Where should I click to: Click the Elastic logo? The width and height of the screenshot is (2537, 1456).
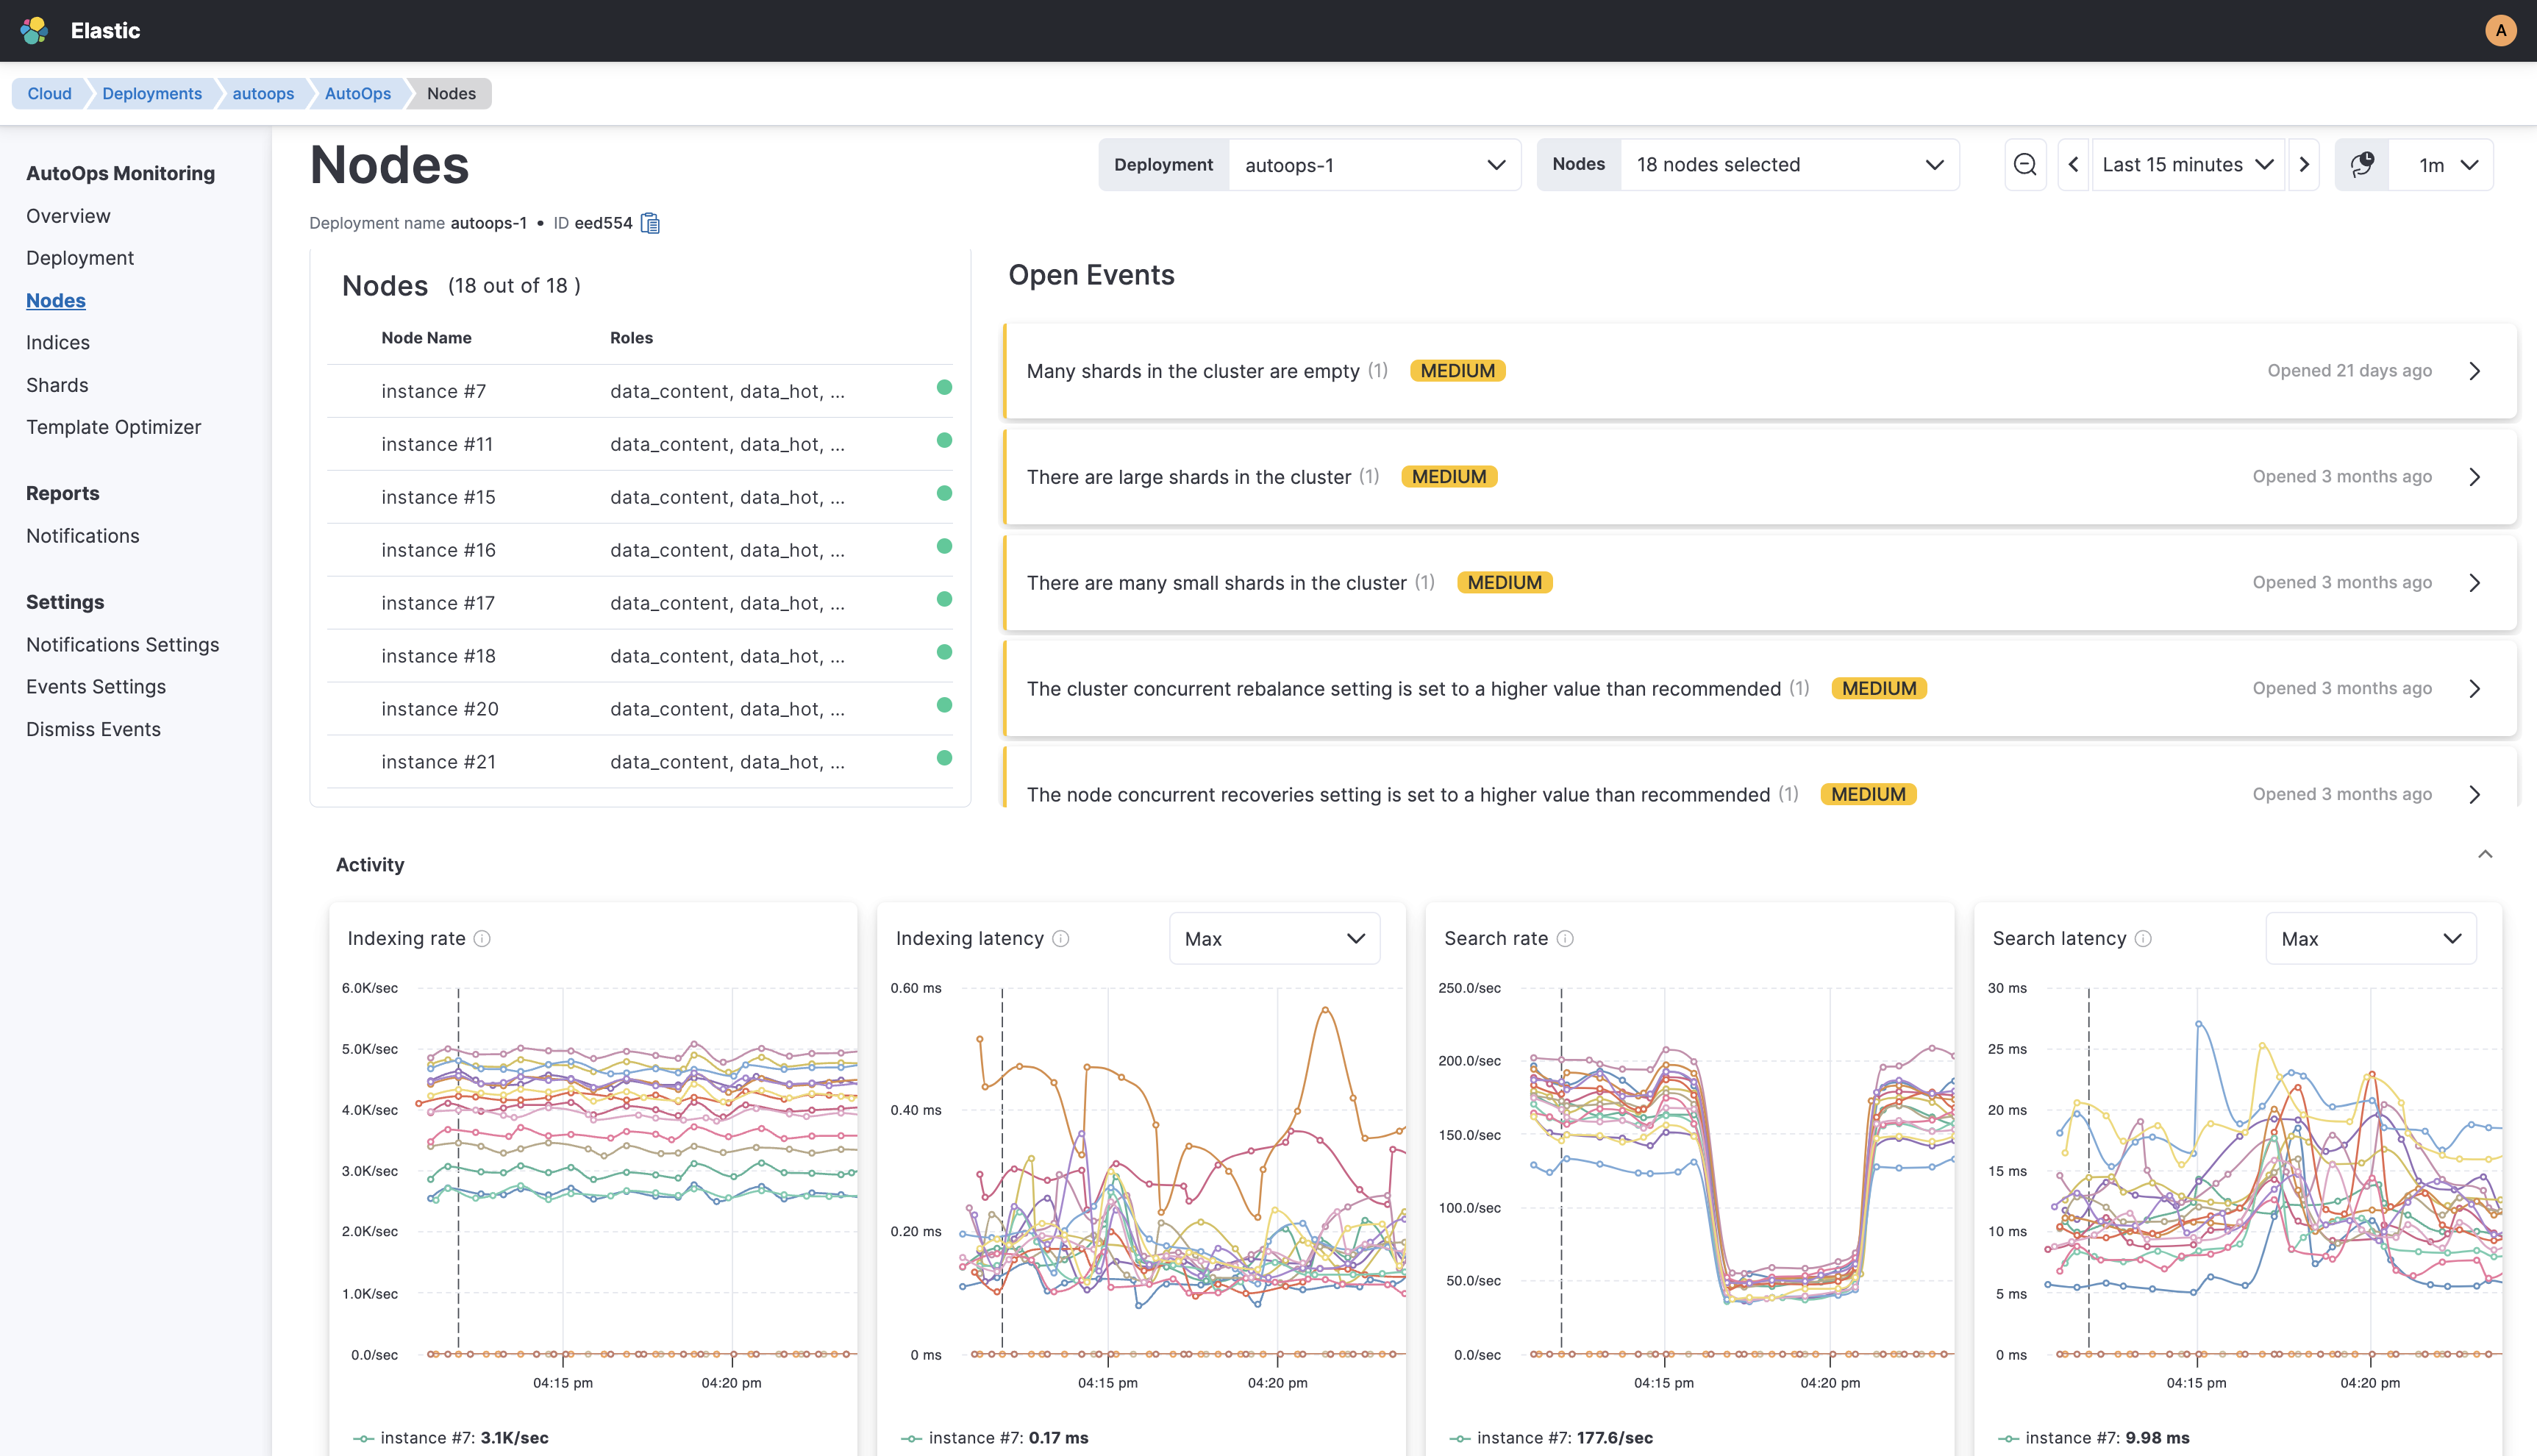33,30
